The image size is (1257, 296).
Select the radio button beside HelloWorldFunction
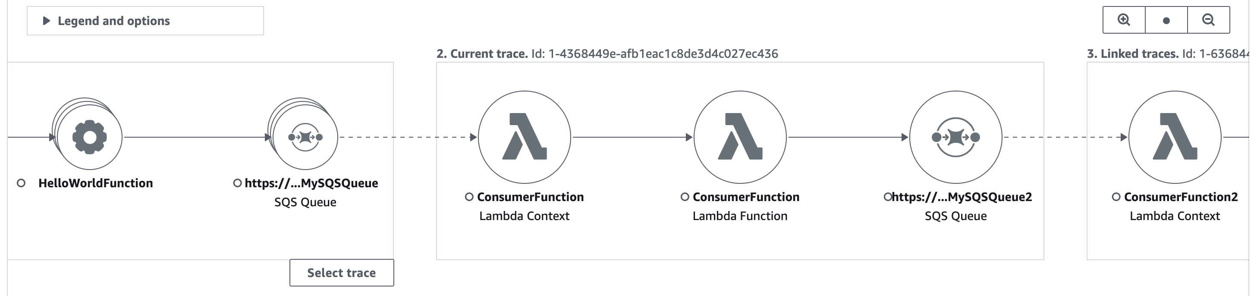[x=21, y=184]
